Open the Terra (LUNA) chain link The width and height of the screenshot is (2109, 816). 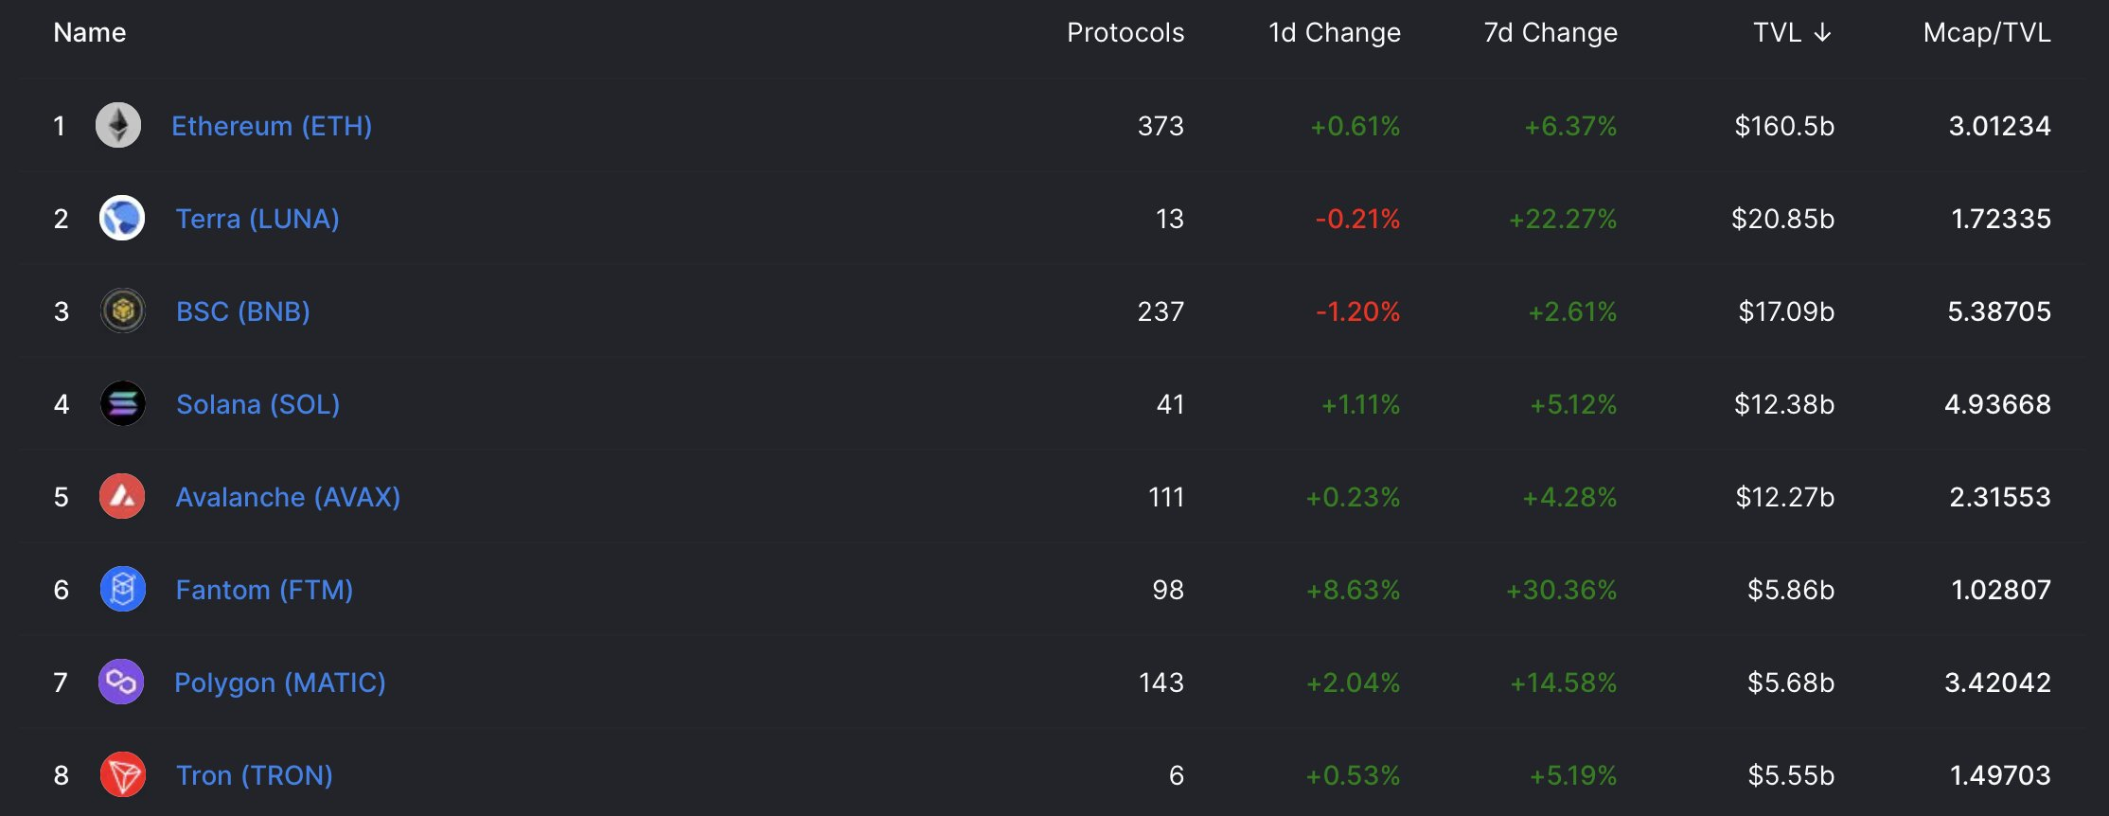tap(257, 219)
